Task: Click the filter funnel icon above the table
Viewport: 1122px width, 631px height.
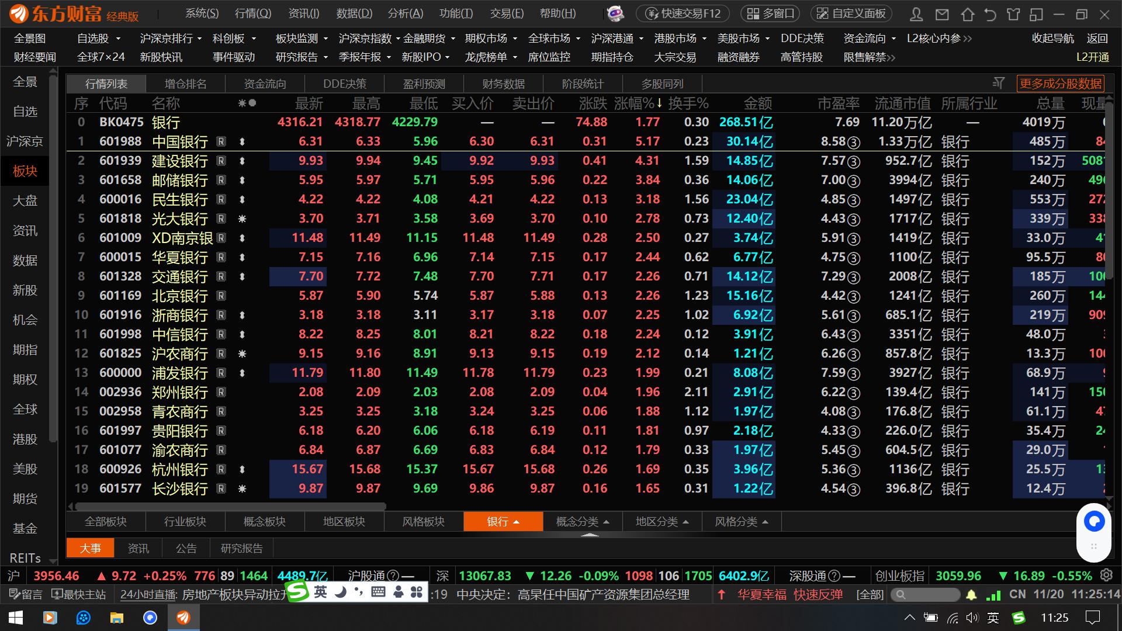Action: tap(998, 84)
